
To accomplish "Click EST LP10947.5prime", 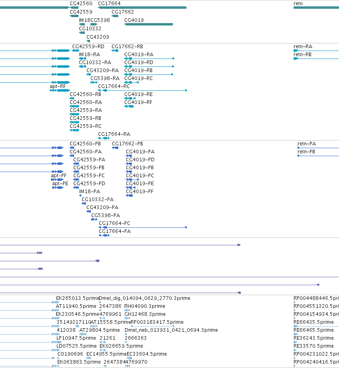I will point(76,338).
